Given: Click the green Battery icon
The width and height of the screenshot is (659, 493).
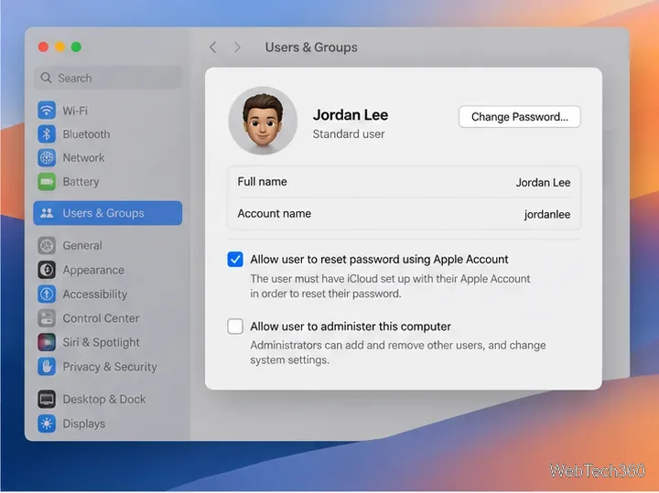Looking at the screenshot, I should (x=47, y=182).
